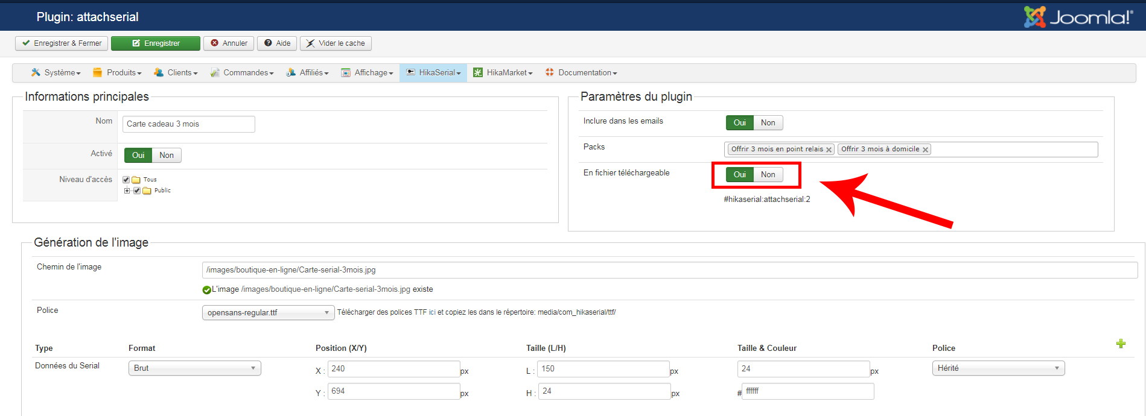Open the Commandes menu
1146x416 pixels.
242,73
